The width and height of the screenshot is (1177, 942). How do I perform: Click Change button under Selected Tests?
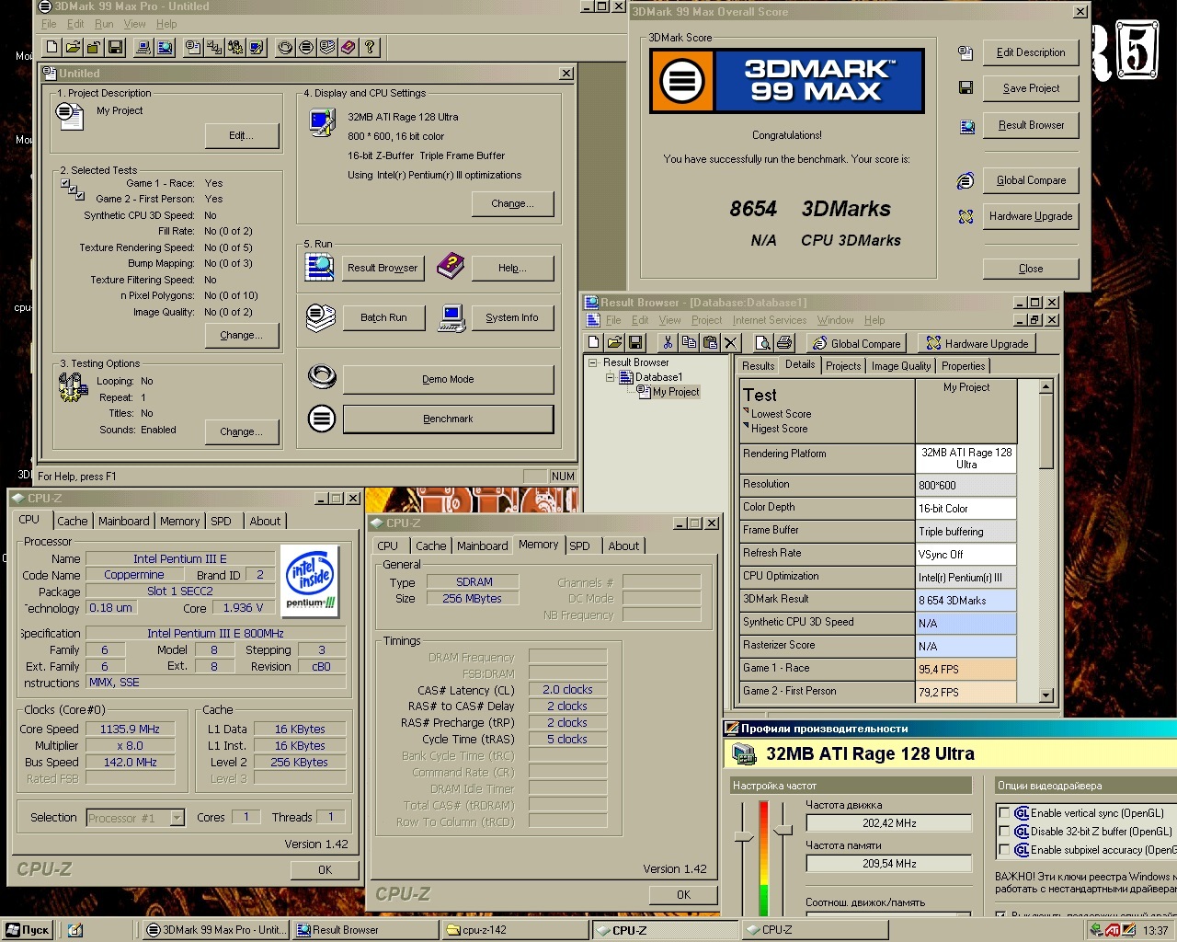click(x=242, y=336)
